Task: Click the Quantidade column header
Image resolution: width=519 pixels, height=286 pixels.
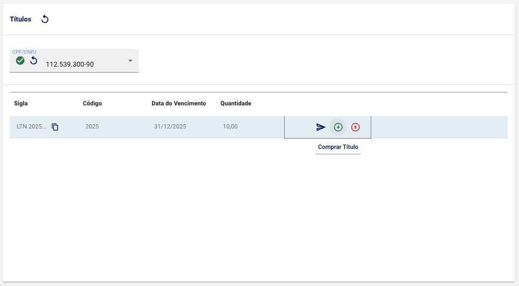Action: [236, 103]
